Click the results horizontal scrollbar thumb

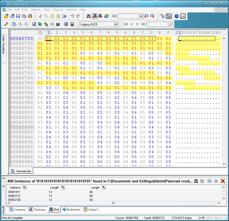coord(113,203)
